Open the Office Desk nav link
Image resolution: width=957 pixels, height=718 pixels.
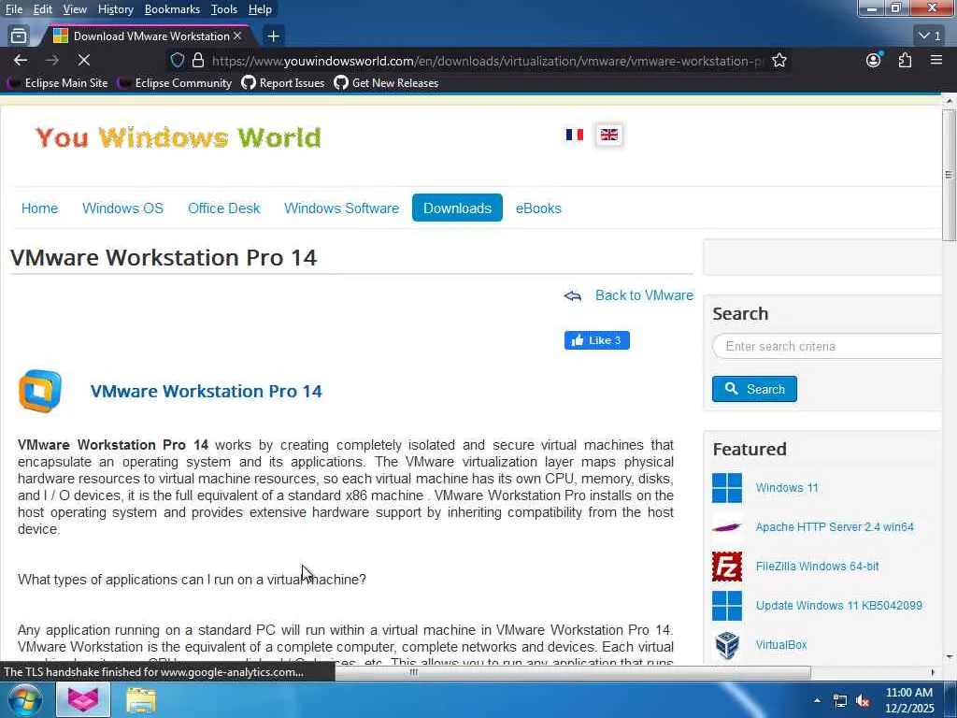pos(224,208)
